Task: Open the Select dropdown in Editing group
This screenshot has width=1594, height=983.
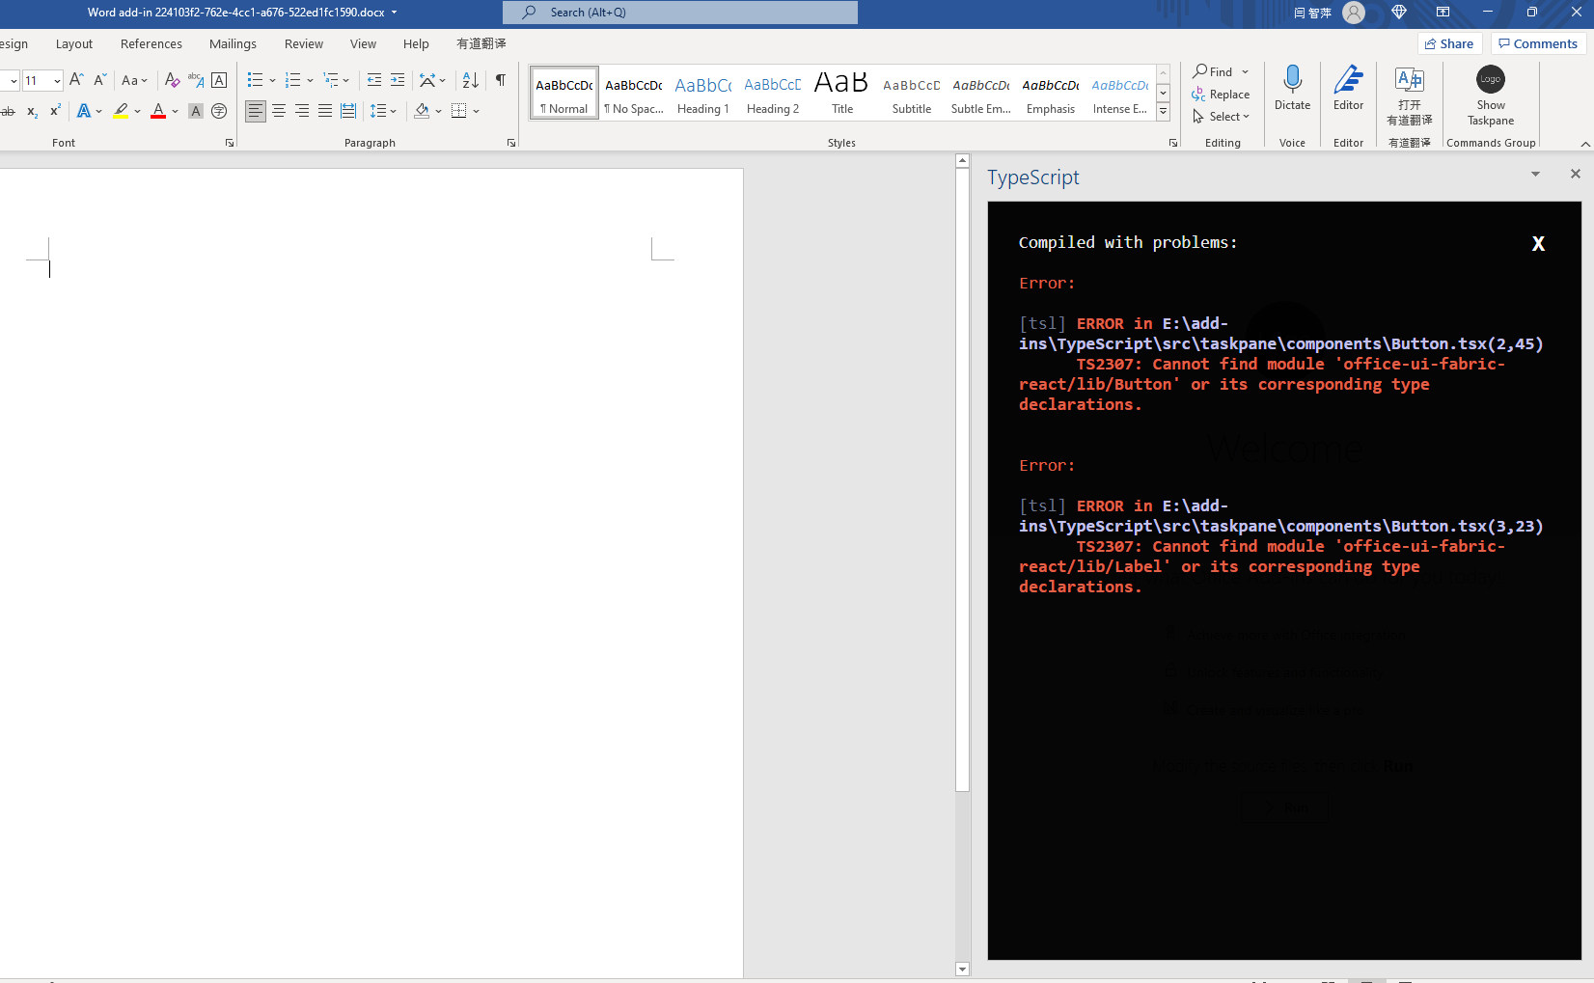Action: pyautogui.click(x=1222, y=116)
